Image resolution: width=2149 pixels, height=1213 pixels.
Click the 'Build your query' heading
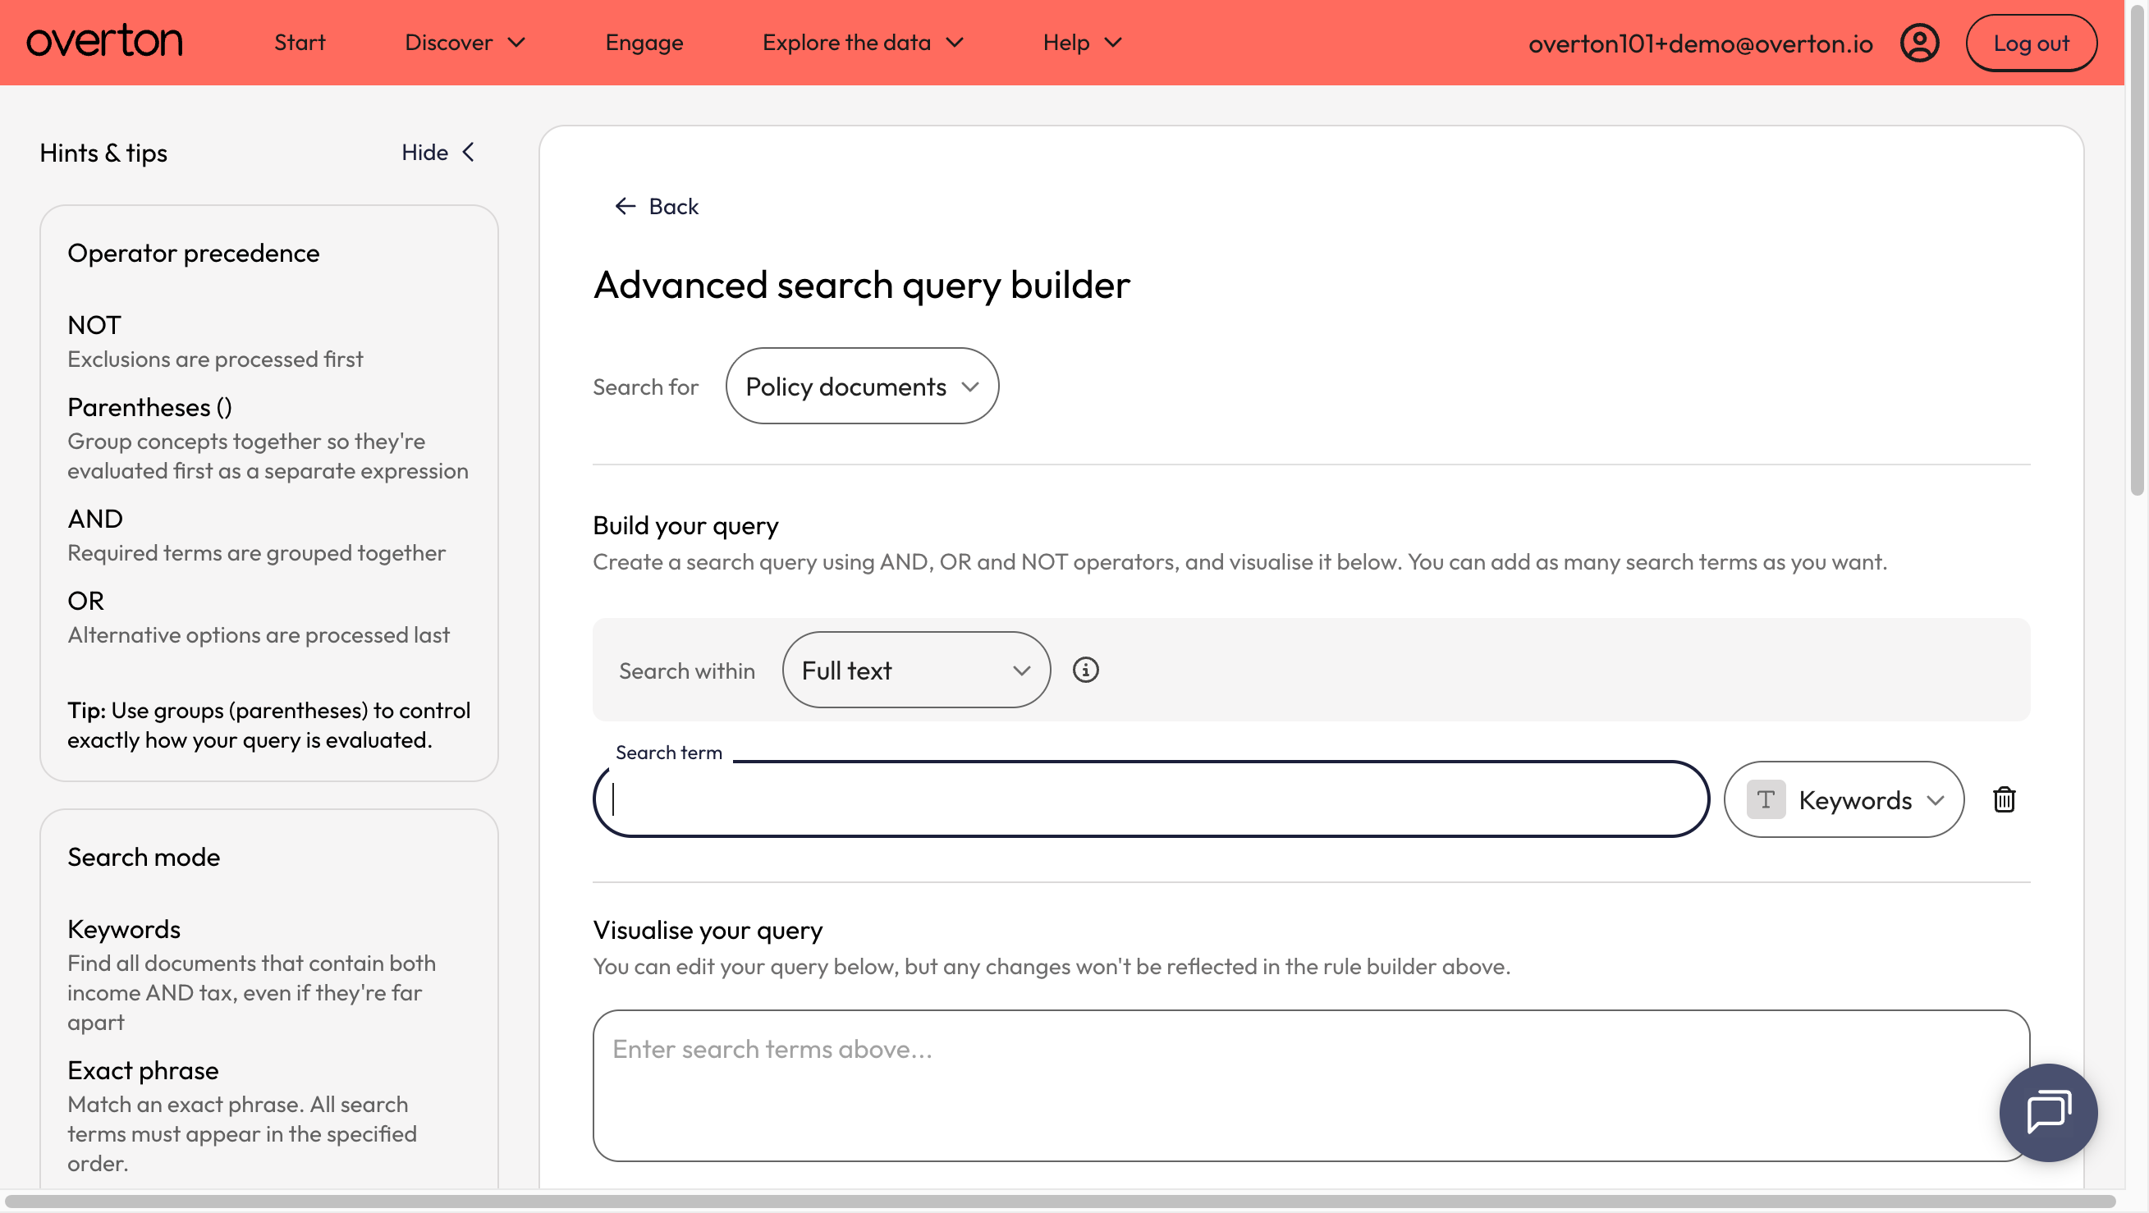(685, 525)
